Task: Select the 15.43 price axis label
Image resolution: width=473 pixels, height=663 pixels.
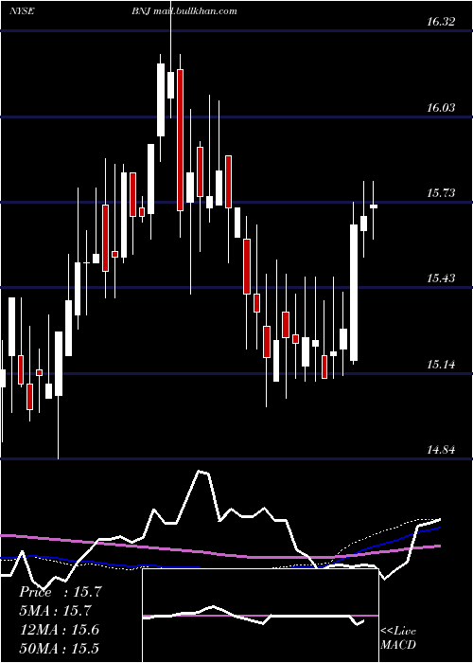Action: coord(441,278)
